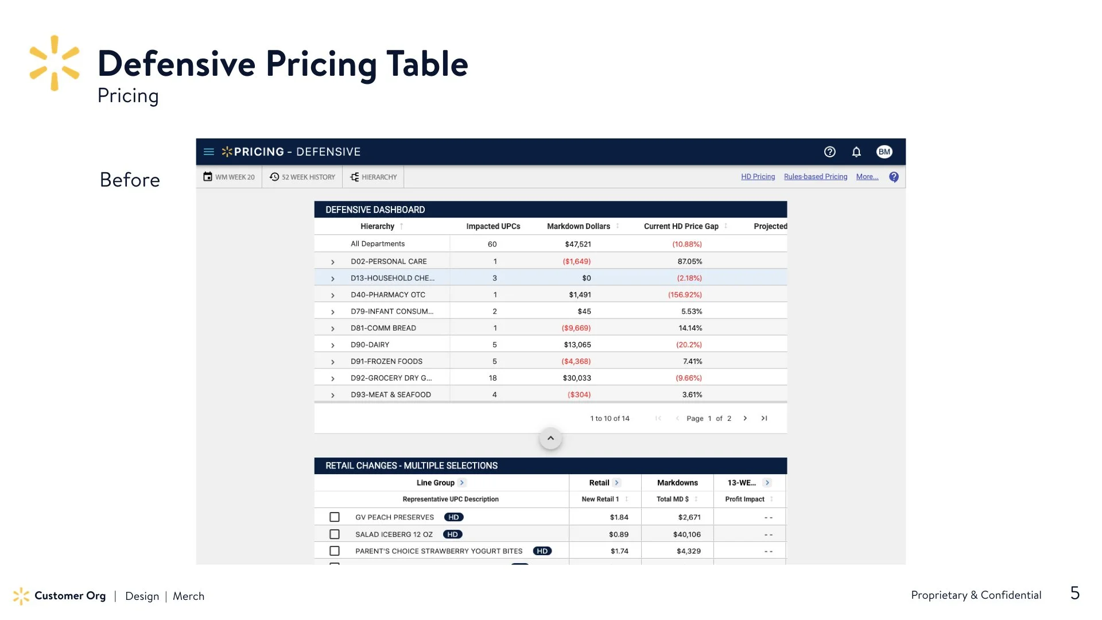Screen dimensions: 1102x620
Task: Click $30,033 markdown for Grocery Dry
Action: (x=577, y=378)
